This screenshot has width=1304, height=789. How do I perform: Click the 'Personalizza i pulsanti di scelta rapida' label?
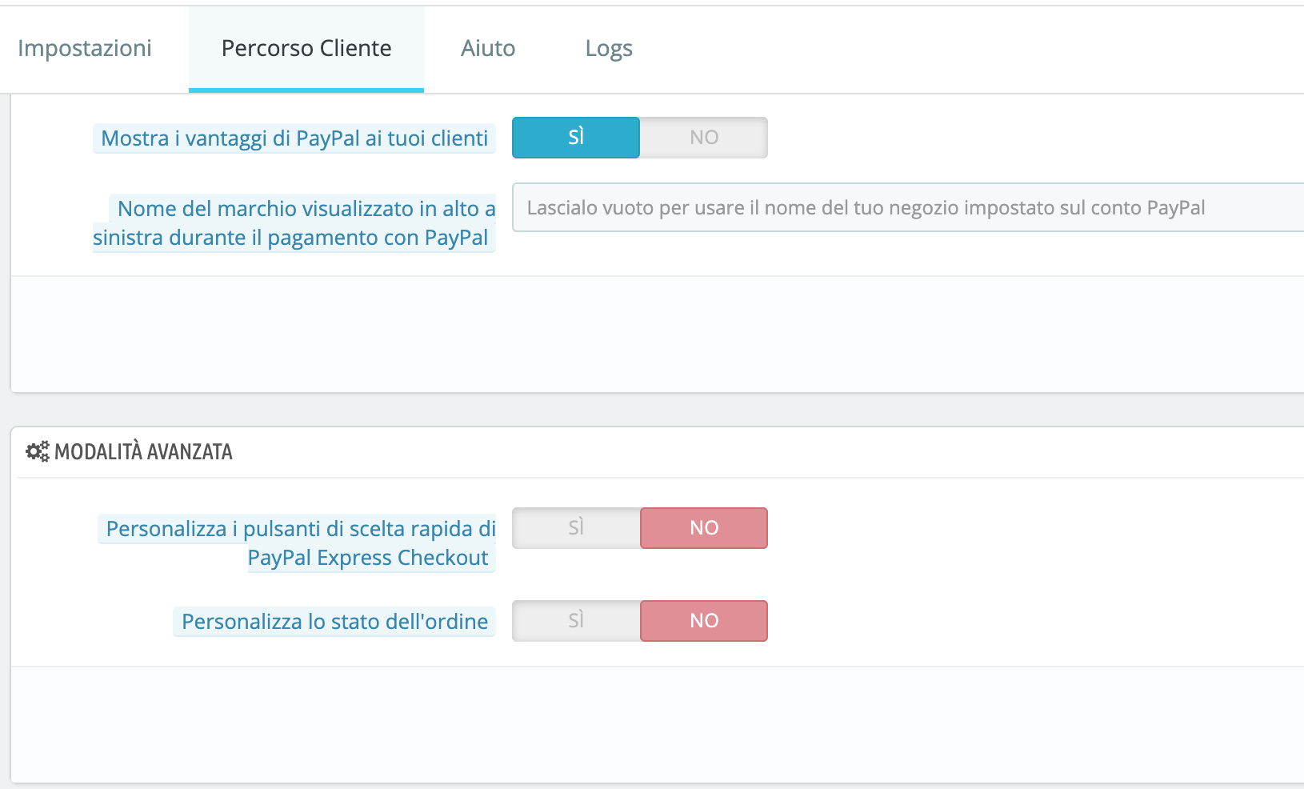298,543
